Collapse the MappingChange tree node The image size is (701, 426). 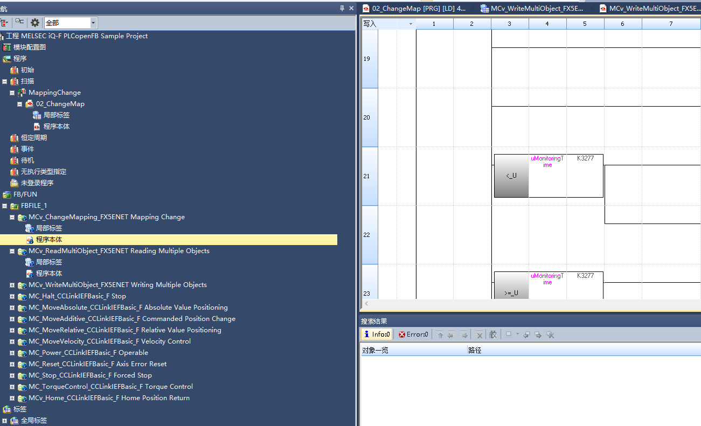click(x=12, y=93)
